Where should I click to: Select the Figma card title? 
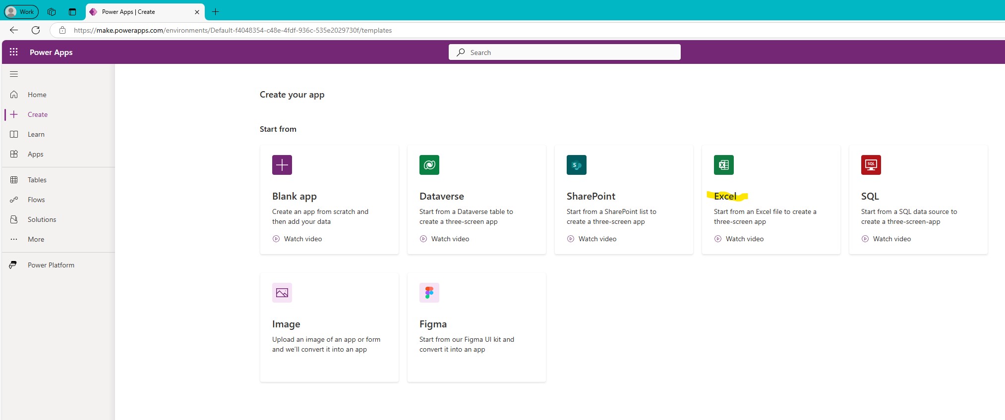pos(433,324)
